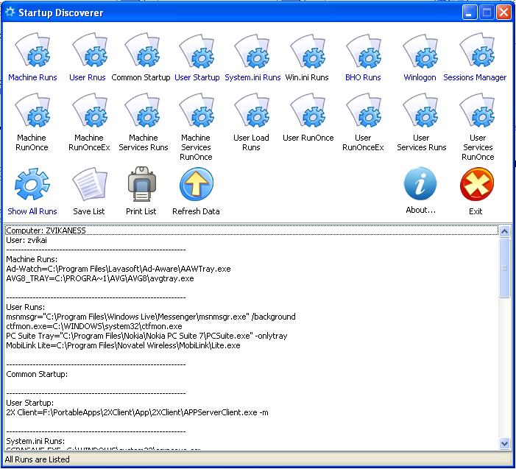
Task: Click the 'Common Startup:' heading in list
Action: pos(37,375)
